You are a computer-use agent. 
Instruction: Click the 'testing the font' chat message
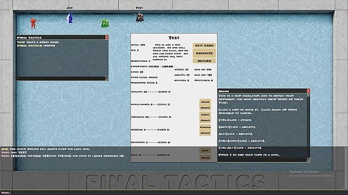point(63,156)
